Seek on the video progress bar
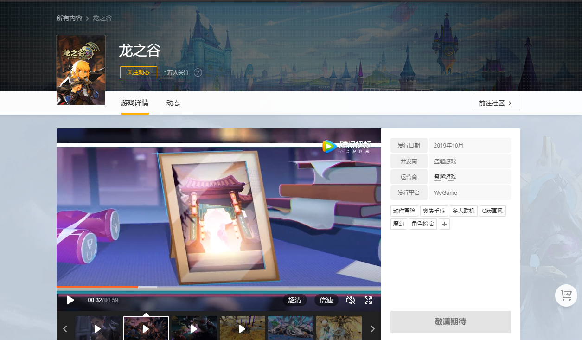The height and width of the screenshot is (340, 582). tap(218, 287)
